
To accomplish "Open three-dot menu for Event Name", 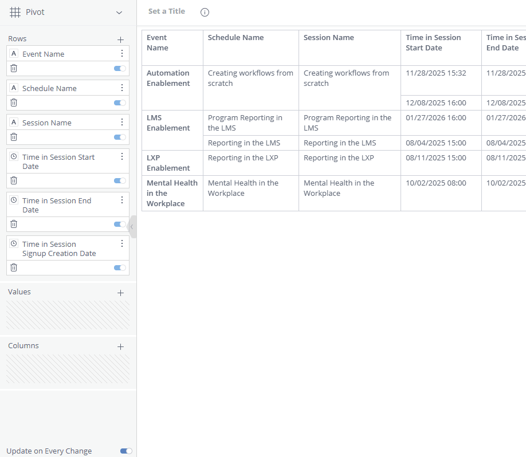I will point(121,53).
